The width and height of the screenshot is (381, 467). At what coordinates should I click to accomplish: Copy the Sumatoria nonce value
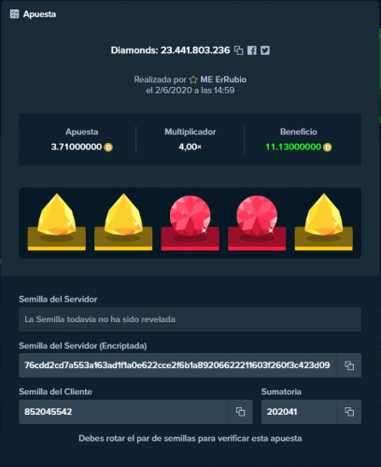(x=349, y=412)
